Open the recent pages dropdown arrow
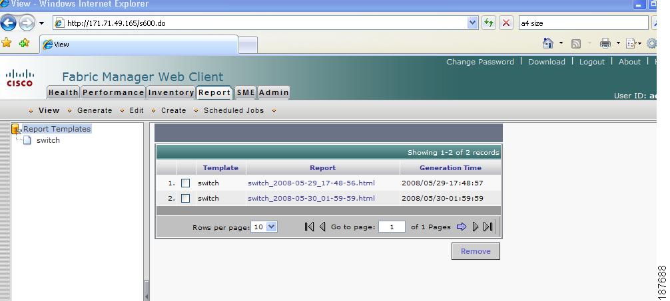 pos(41,23)
